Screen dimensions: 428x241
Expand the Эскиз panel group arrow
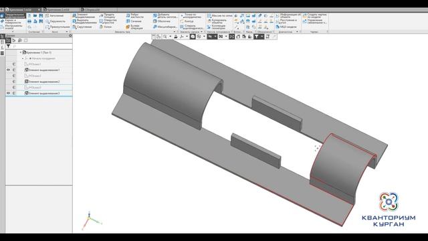click(67, 32)
